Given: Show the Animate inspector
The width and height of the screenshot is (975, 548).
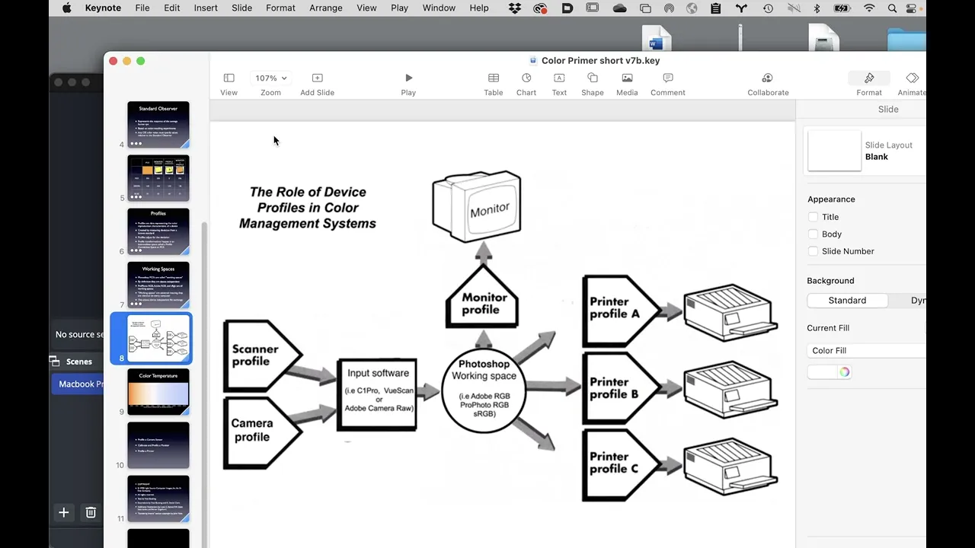Looking at the screenshot, I should click(x=912, y=84).
